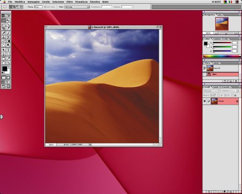Screen dimensions: 242x194
Task: Switch to Standard Screen mode
Action: coord(3,82)
